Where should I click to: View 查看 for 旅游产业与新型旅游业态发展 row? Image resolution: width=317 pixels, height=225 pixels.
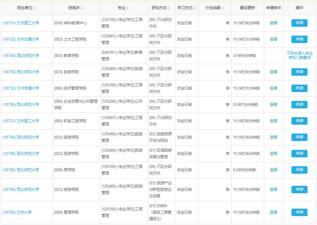point(274,189)
